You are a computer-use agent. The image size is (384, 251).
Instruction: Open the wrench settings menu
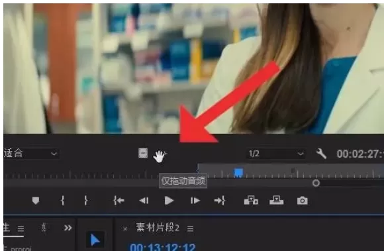[x=321, y=154]
